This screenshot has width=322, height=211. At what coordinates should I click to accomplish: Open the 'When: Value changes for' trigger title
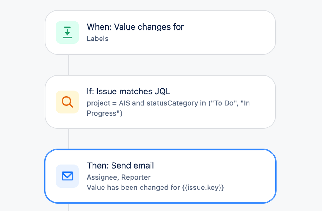pos(135,27)
